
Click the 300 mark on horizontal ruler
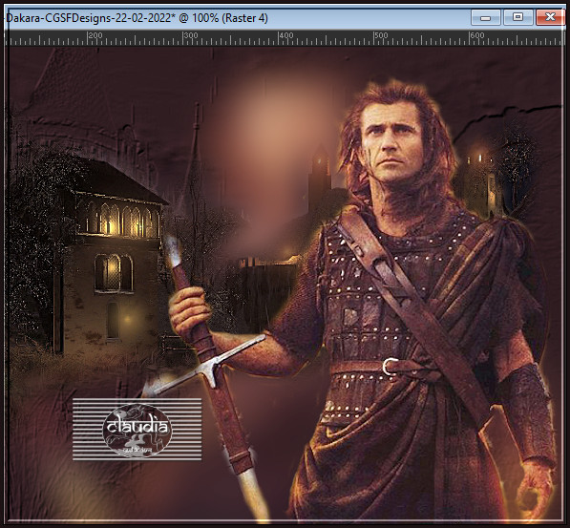tap(191, 35)
